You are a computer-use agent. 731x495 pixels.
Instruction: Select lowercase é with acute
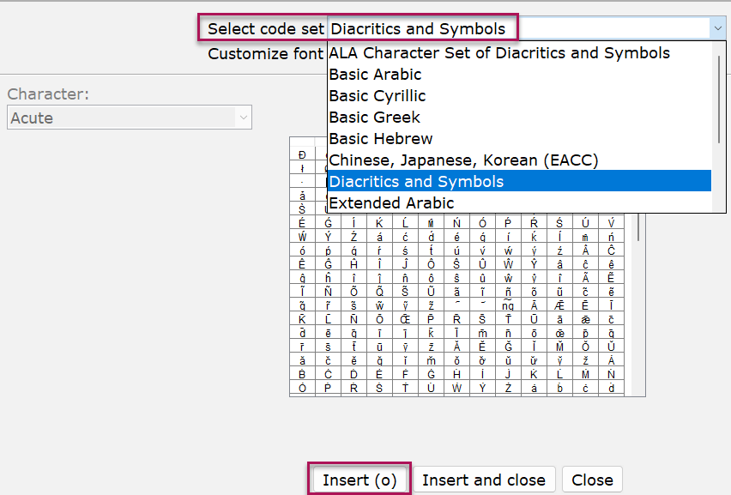pos(456,237)
